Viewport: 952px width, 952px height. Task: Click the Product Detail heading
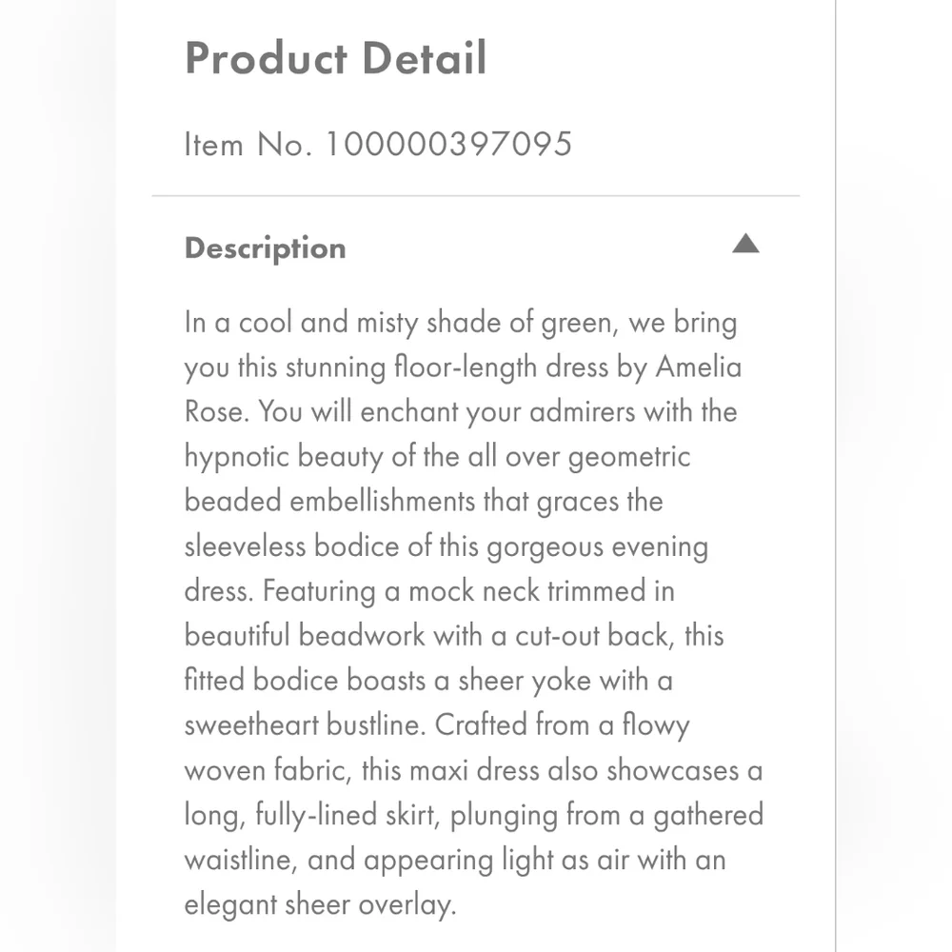[335, 58]
